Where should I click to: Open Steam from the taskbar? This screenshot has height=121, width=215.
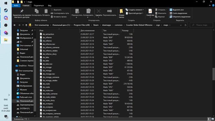(x=6, y=10)
